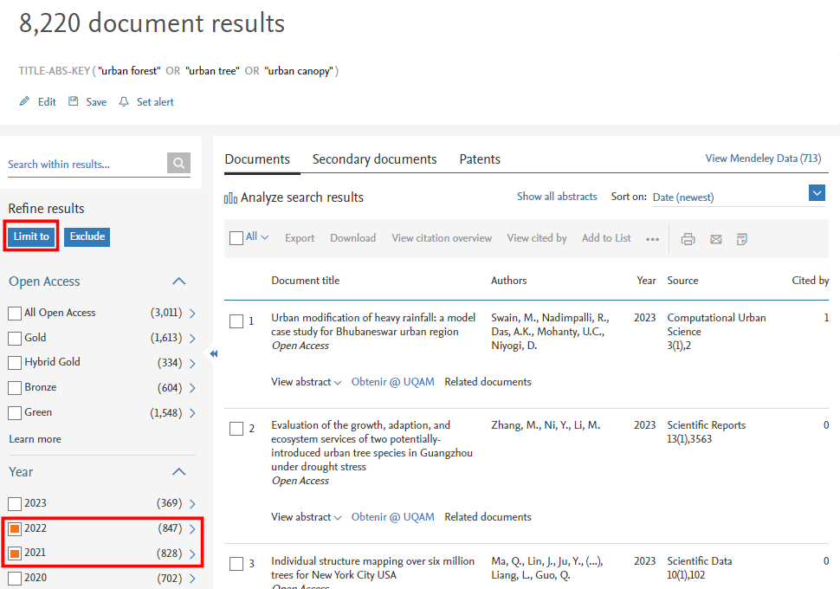Screen dimensions: 840x589
Task: Click the print icon in results toolbar
Action: pos(688,239)
